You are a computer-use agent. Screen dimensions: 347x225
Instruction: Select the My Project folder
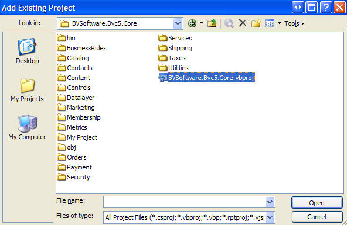77,137
